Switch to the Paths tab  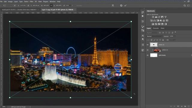coord(163,28)
